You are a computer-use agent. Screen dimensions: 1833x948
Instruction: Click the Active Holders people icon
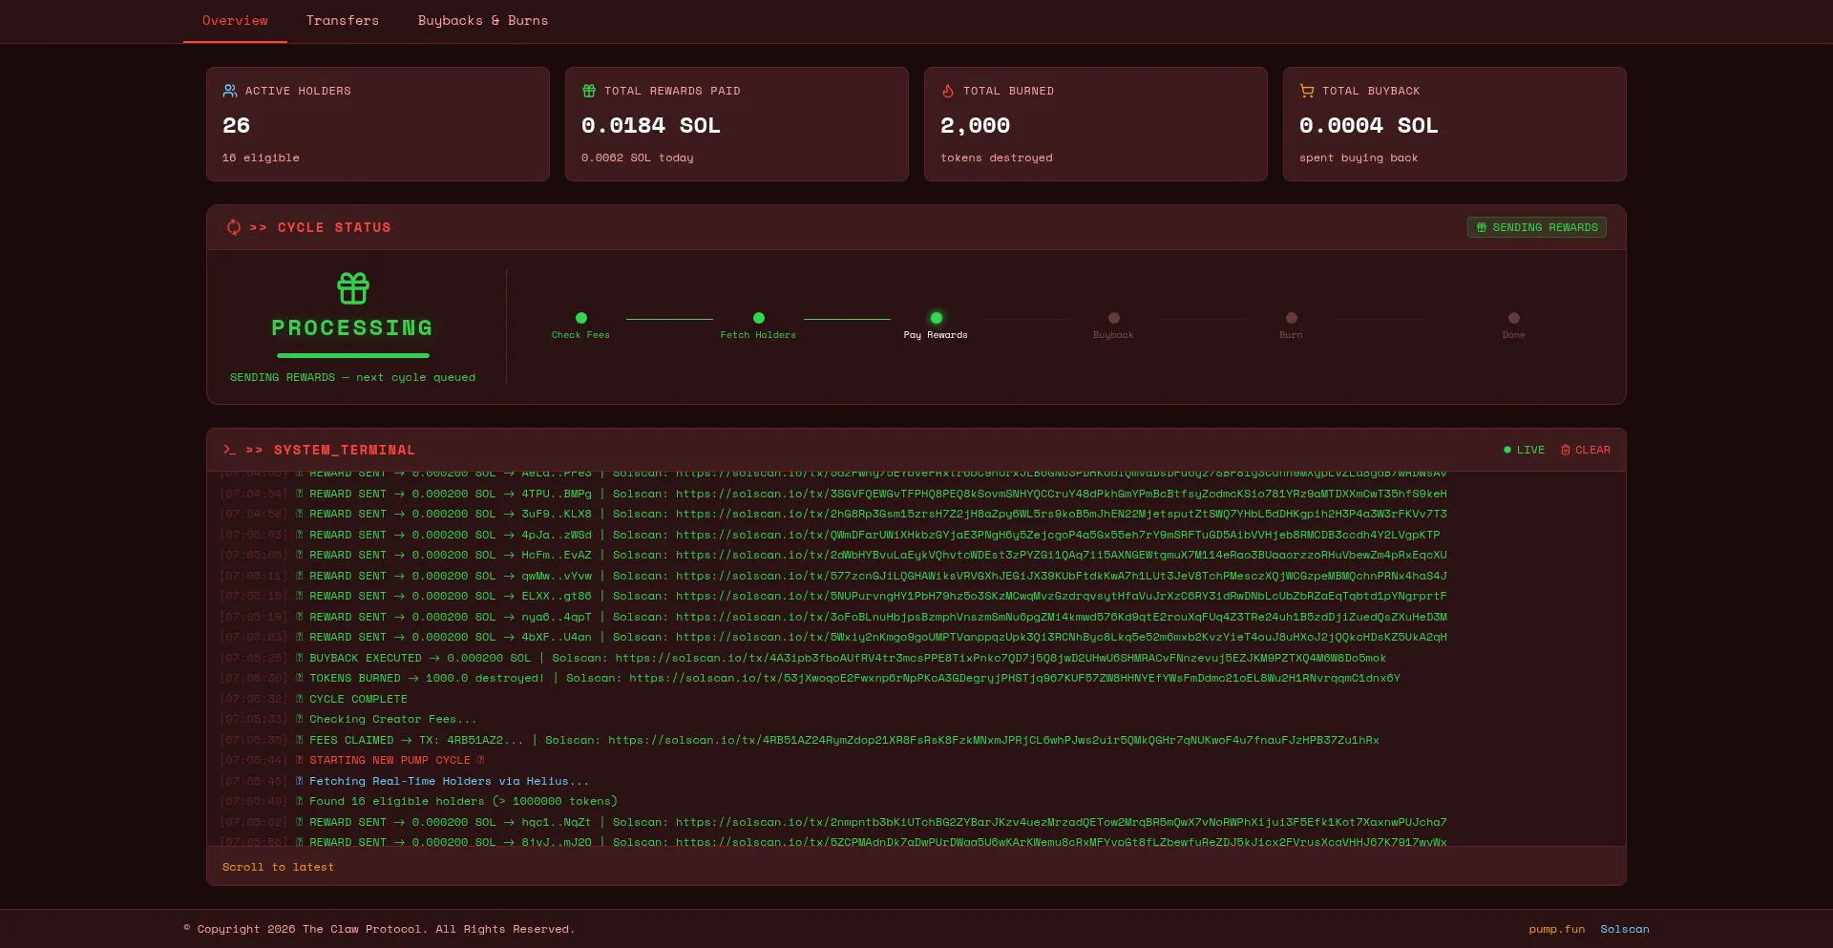230,91
